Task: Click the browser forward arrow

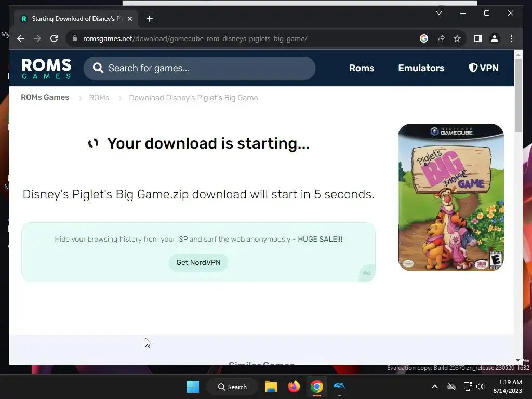Action: [37, 38]
